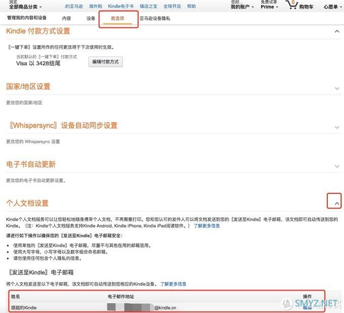Open 我的账户 account dropdown

(242, 7)
